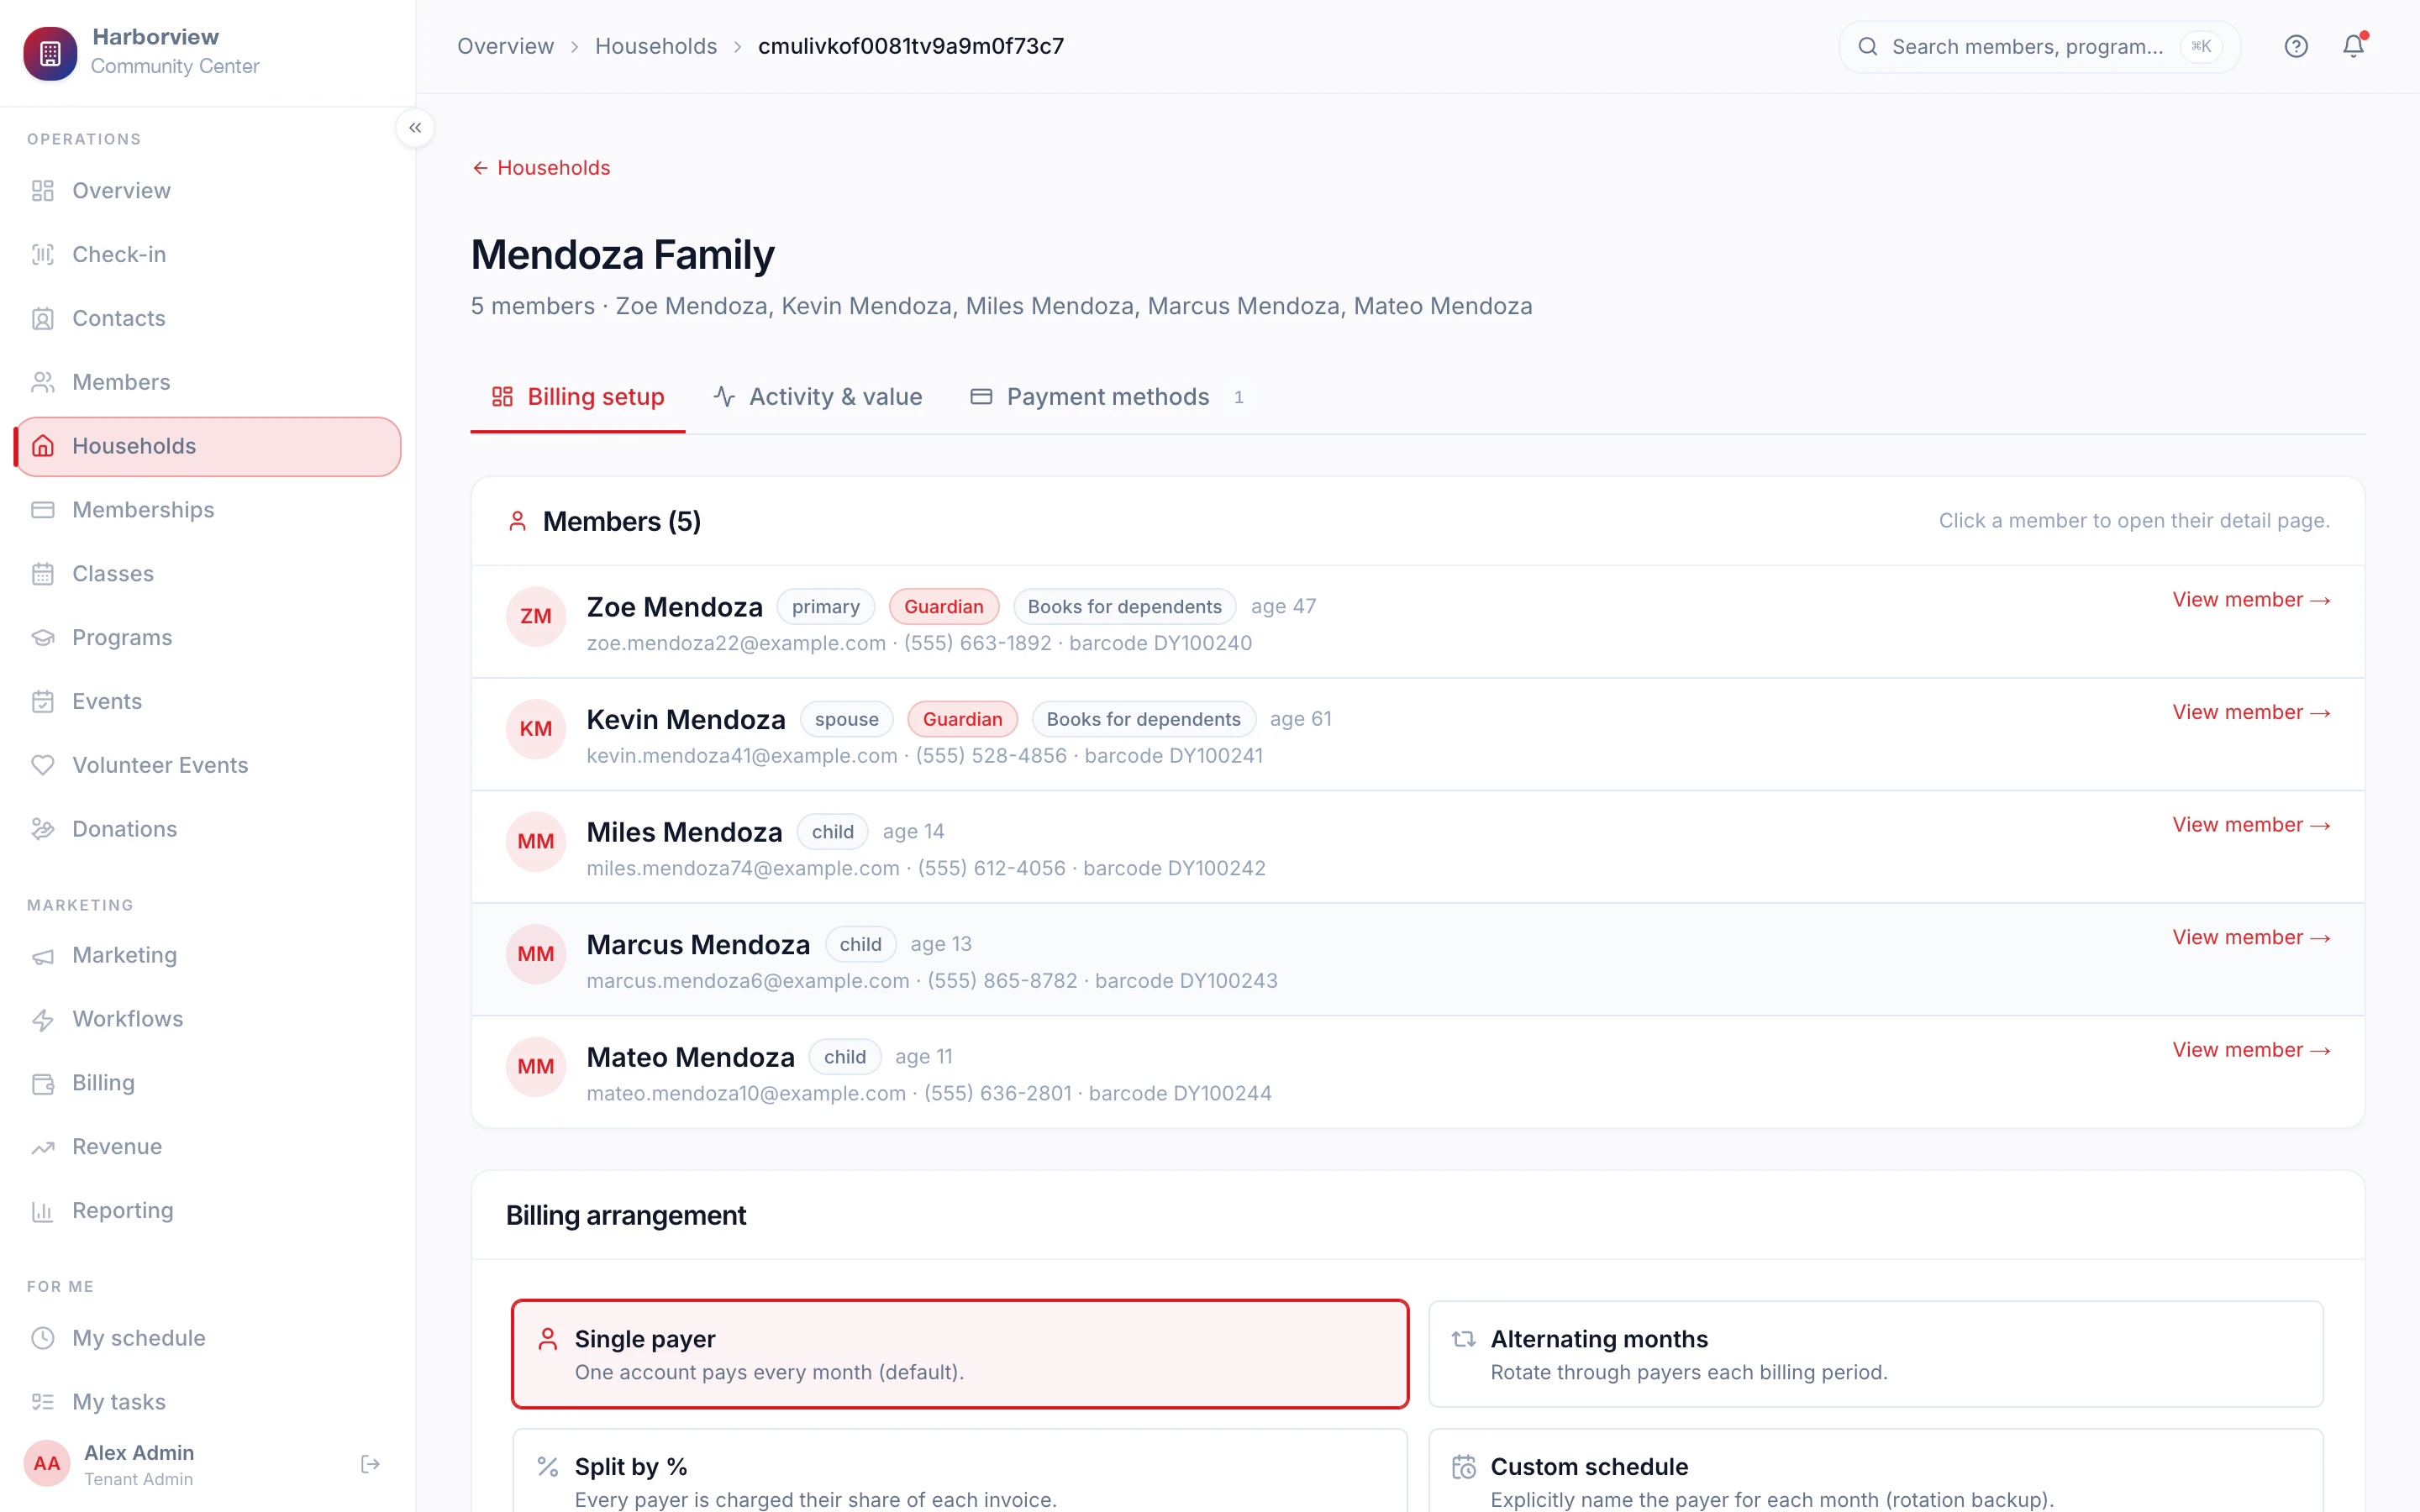Screen dimensions: 2420x1512
Task: Click Kevin Mendoza's KM avatar
Action: [x=536, y=729]
